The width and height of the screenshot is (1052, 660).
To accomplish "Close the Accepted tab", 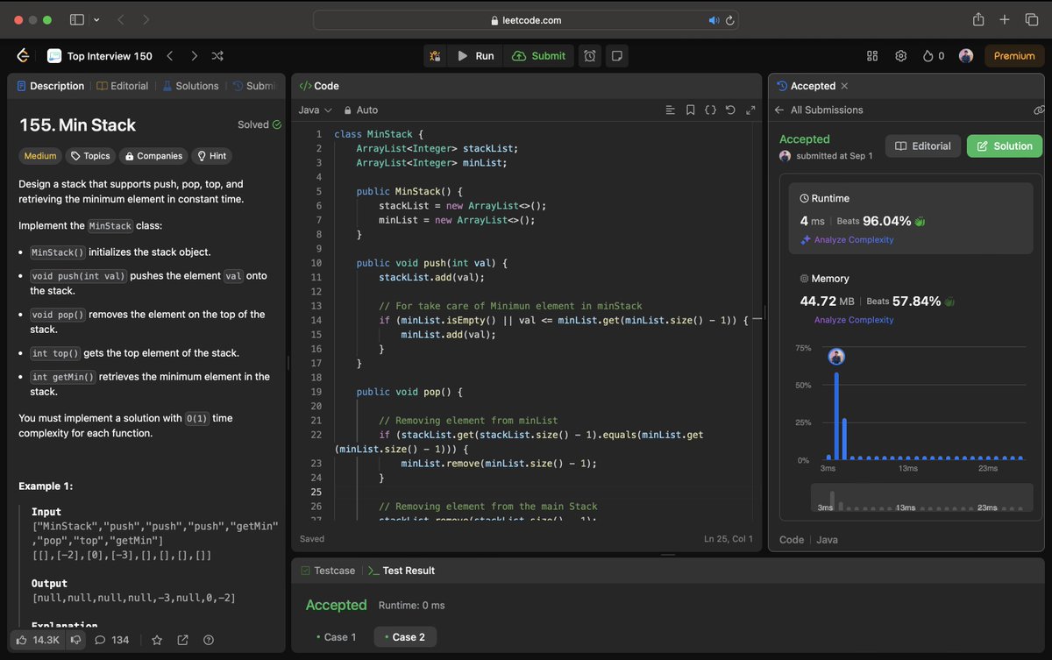I will coord(844,86).
